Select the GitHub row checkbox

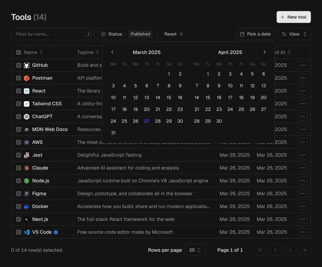click(18, 65)
